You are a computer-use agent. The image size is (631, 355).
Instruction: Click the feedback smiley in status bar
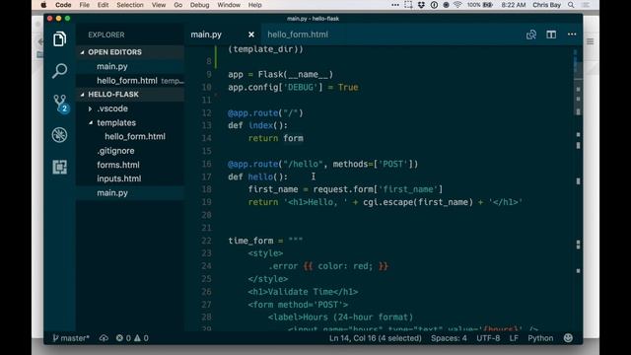[568, 338]
